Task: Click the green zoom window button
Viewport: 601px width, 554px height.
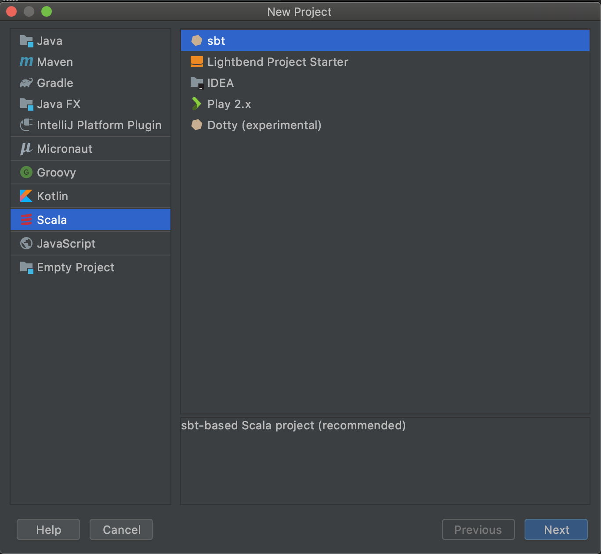Action: (x=47, y=11)
